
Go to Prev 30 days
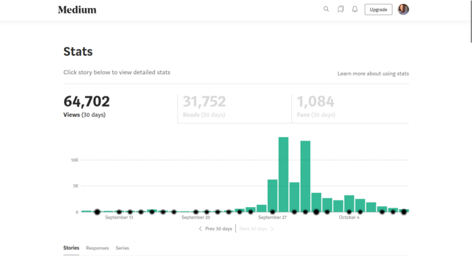(218, 229)
